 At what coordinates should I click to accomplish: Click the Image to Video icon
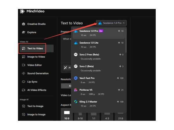(23, 57)
